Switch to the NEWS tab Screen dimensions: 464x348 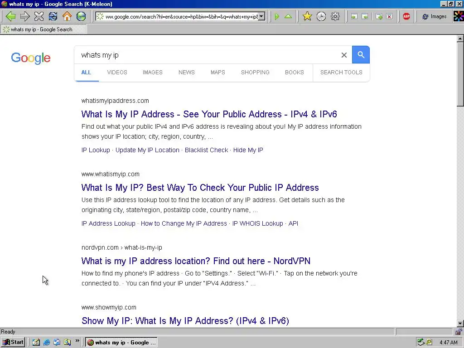(x=186, y=72)
